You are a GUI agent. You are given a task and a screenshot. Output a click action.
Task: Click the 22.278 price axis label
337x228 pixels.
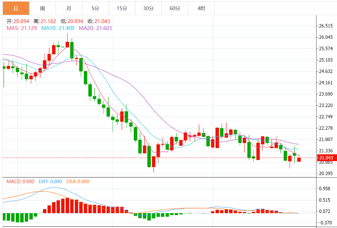tap(326, 128)
